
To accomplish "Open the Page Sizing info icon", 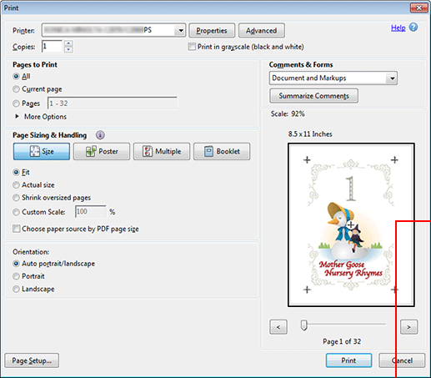I will tap(100, 135).
